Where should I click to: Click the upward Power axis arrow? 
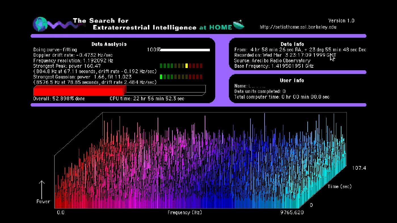point(42,189)
